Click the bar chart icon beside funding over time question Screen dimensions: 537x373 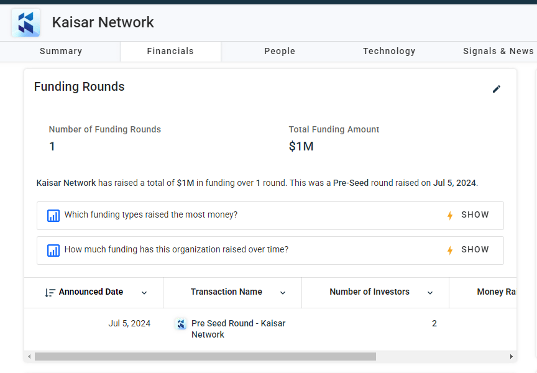pyautogui.click(x=53, y=251)
